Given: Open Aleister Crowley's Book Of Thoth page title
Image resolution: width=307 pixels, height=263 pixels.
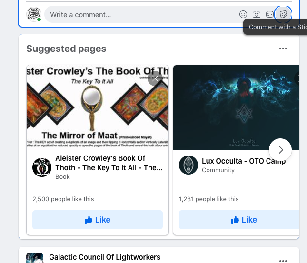Looking at the screenshot, I should 109,163.
